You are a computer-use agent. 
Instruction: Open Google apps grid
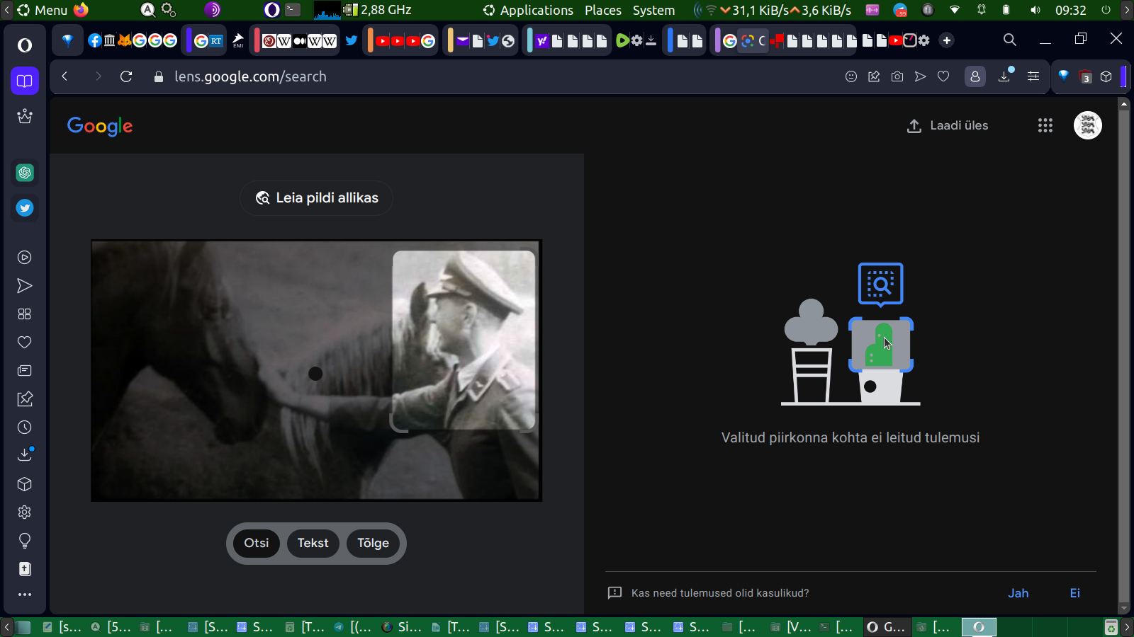point(1045,125)
